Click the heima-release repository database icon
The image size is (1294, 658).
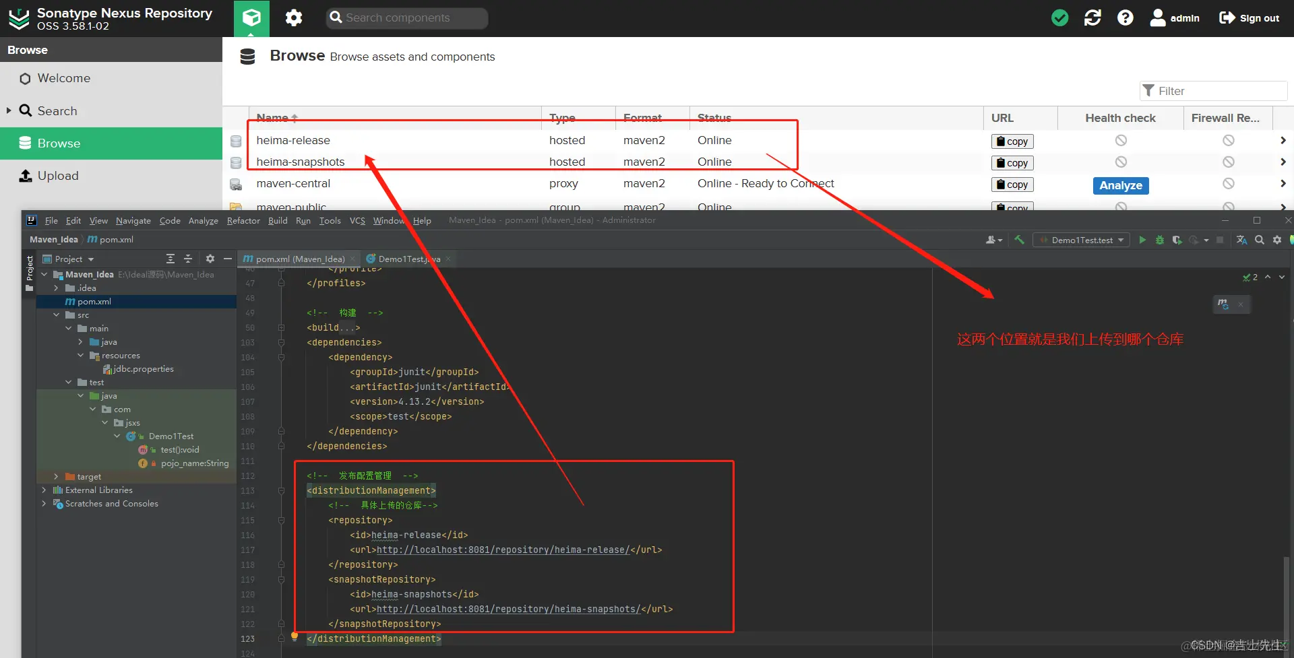click(236, 141)
